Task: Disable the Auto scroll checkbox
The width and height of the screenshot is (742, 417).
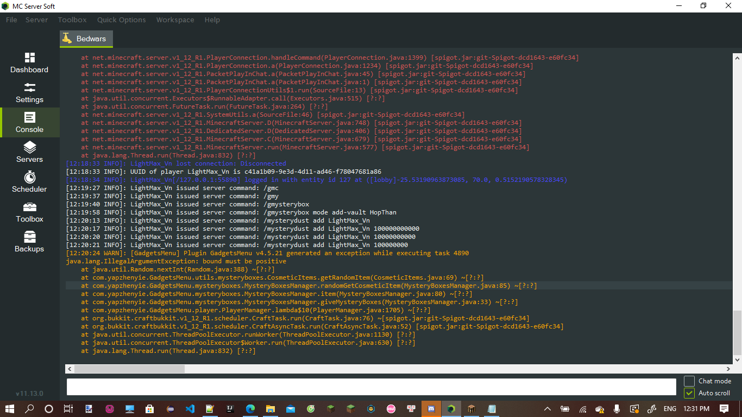Action: click(x=689, y=393)
